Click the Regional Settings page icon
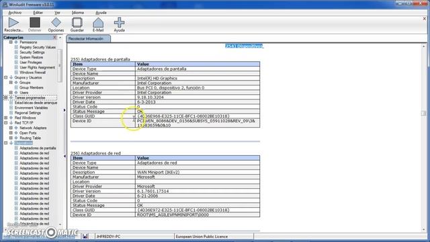 (11, 113)
